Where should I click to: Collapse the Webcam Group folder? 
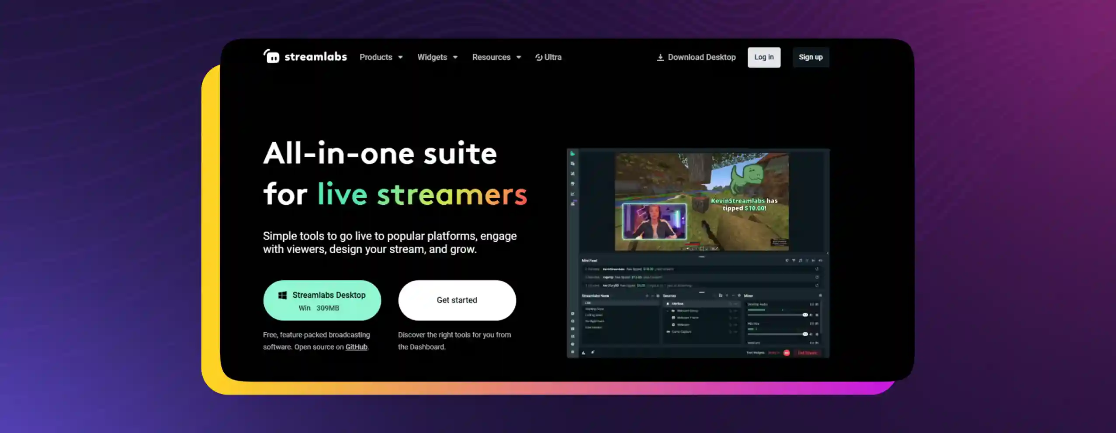coord(668,311)
